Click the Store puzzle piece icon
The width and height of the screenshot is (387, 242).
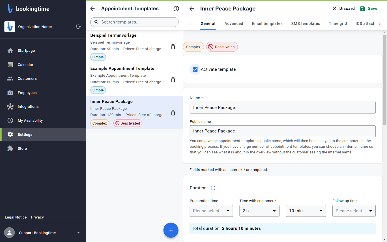pyautogui.click(x=10, y=148)
